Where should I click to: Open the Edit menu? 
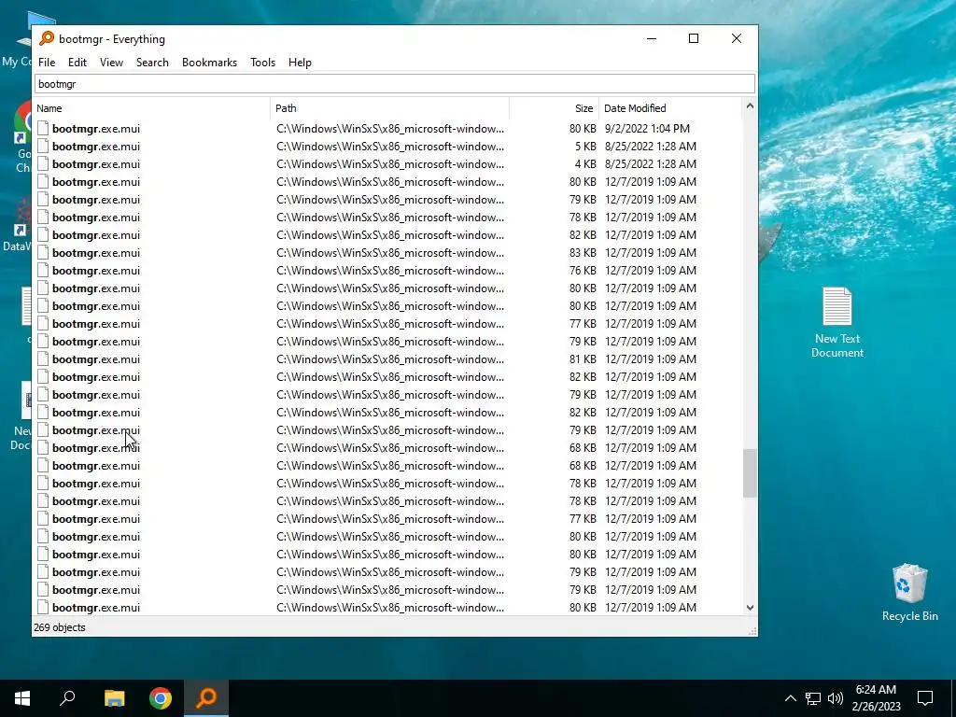pyautogui.click(x=77, y=63)
